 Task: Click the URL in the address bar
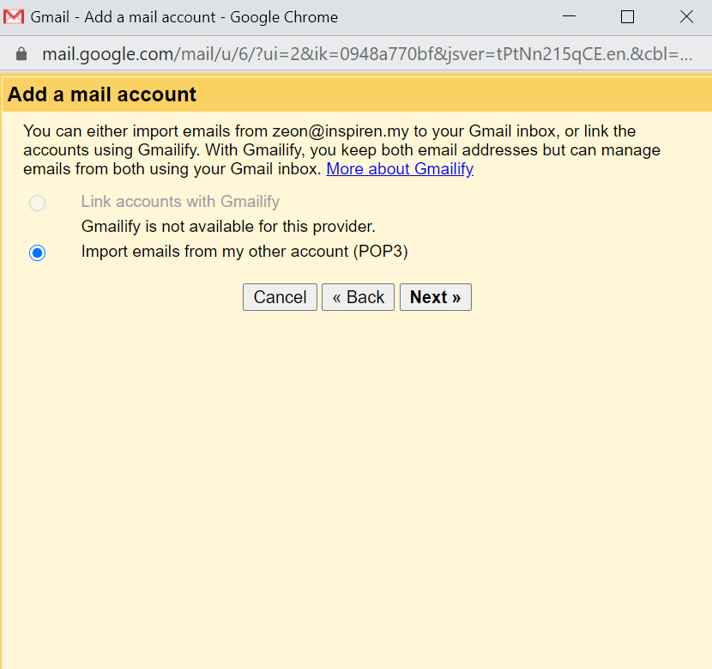pyautogui.click(x=367, y=54)
